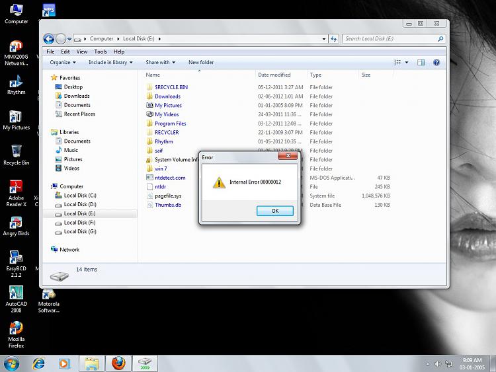Open the View menu

(81, 52)
